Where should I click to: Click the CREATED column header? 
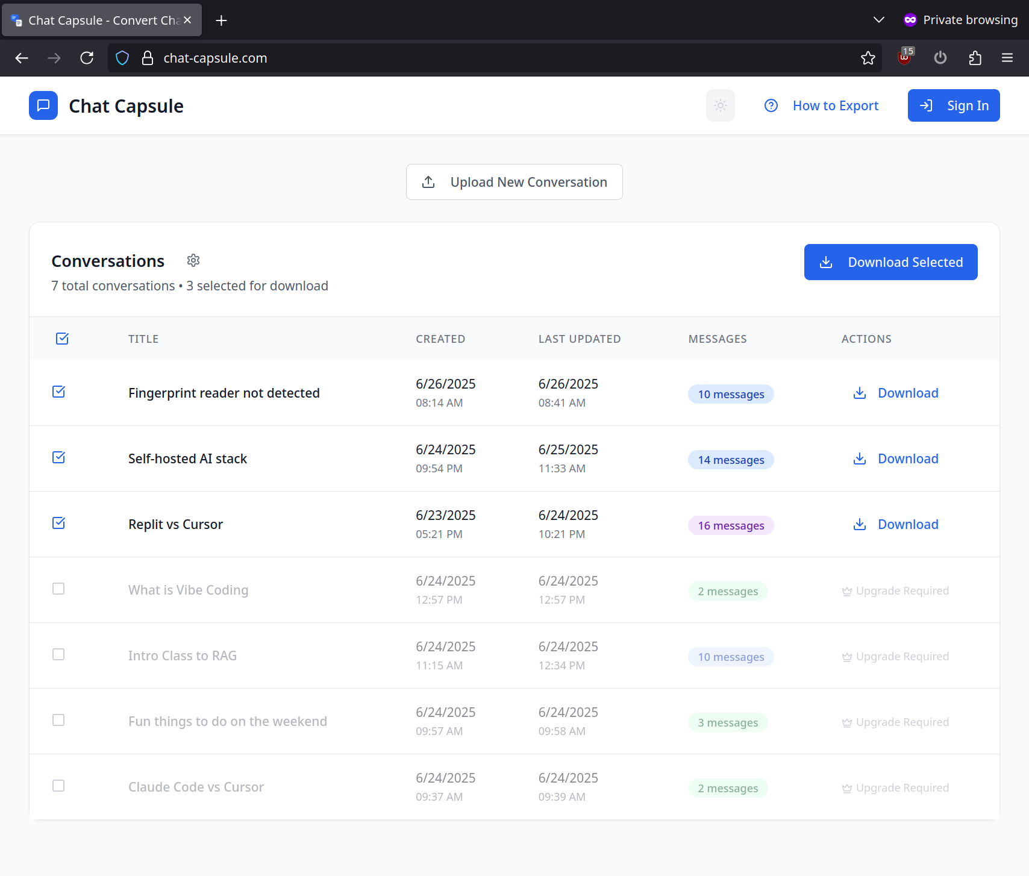[x=440, y=339]
